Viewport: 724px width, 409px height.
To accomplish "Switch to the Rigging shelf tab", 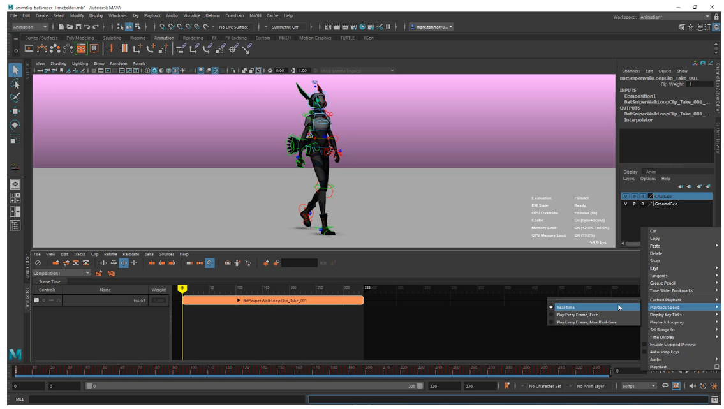I will [x=138, y=38].
